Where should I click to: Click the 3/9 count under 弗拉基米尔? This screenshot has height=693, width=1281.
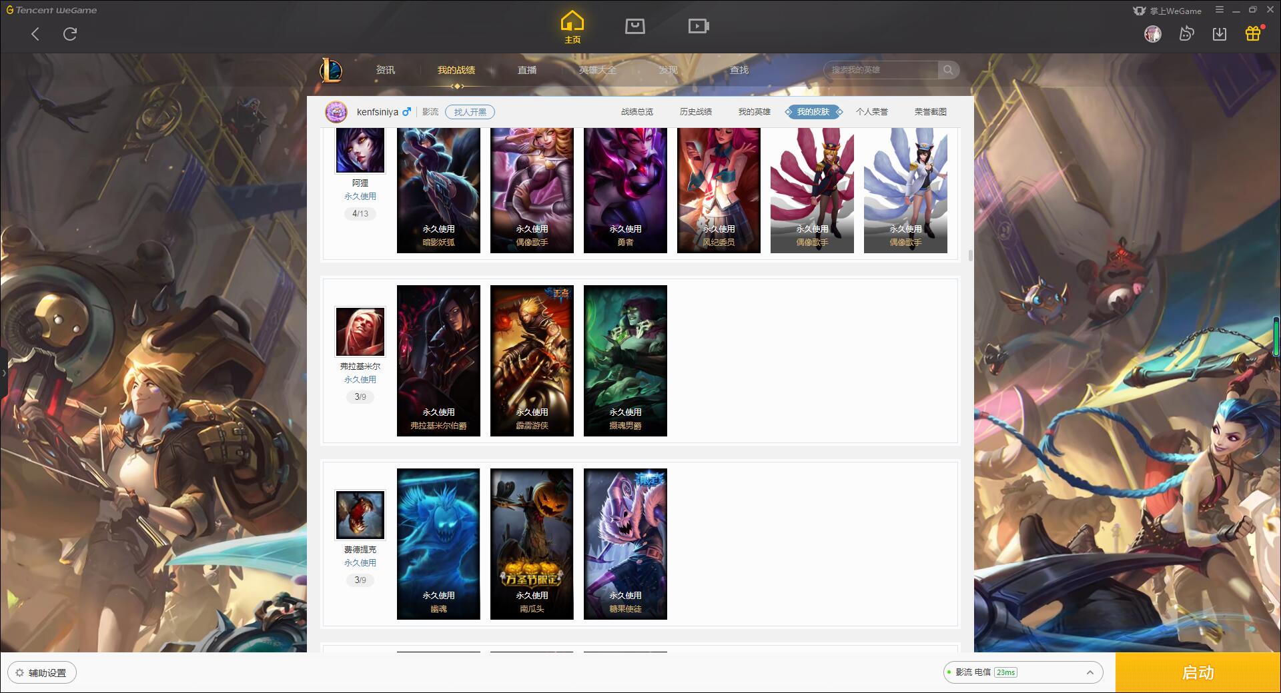[360, 397]
